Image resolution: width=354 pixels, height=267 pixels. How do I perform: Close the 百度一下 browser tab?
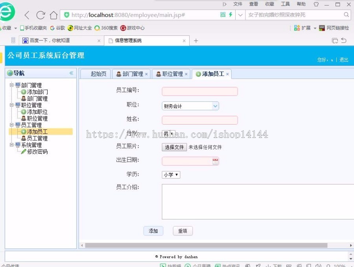99,41
